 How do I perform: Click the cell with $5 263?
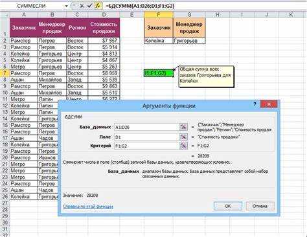pos(104,67)
